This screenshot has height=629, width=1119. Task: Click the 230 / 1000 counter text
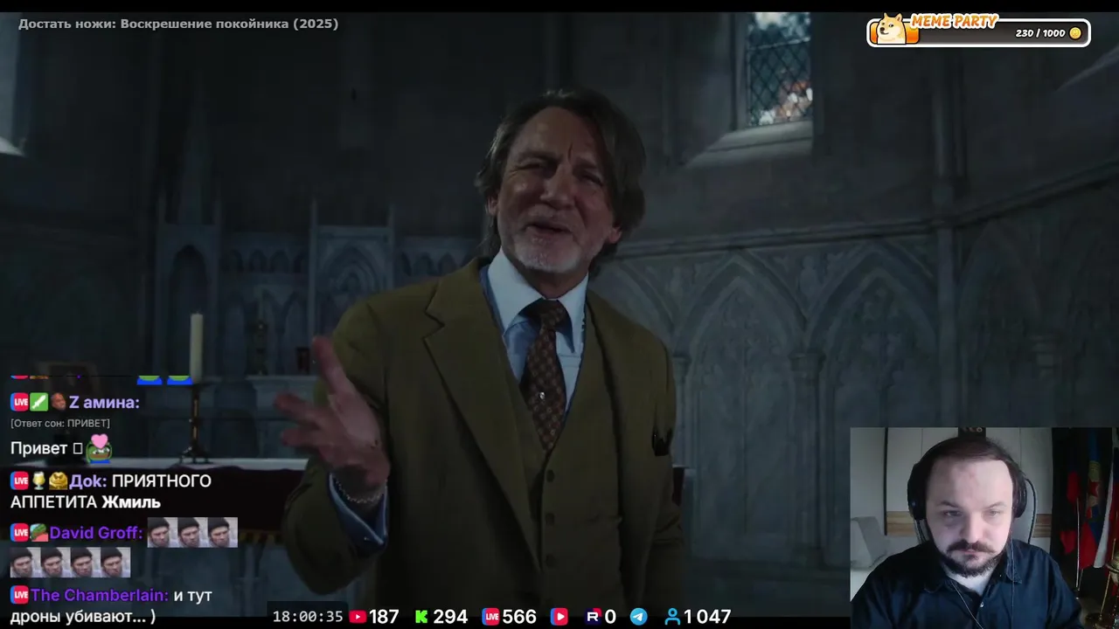(1040, 33)
